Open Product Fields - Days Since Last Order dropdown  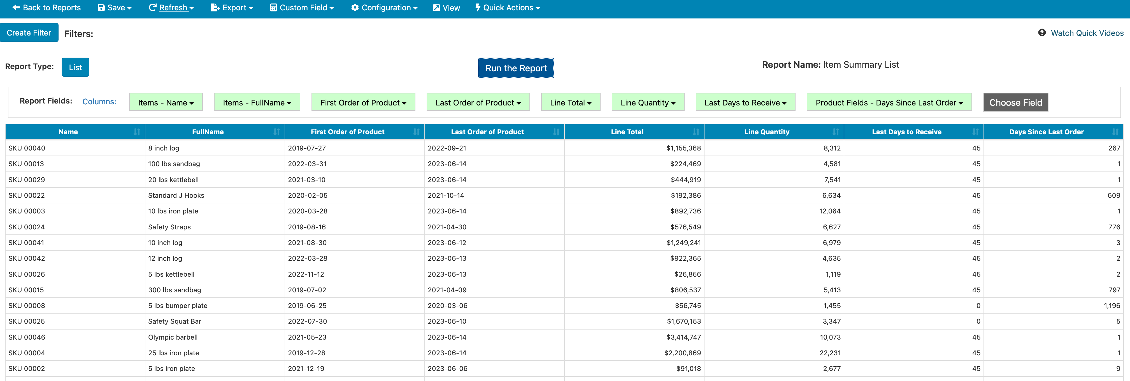point(889,102)
